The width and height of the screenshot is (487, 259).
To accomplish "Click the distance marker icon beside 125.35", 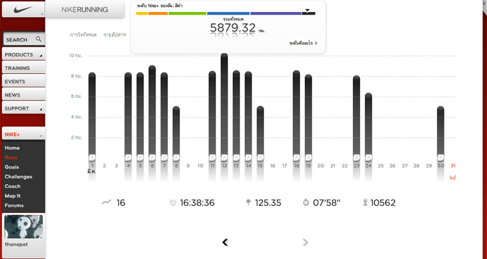I will (248, 203).
